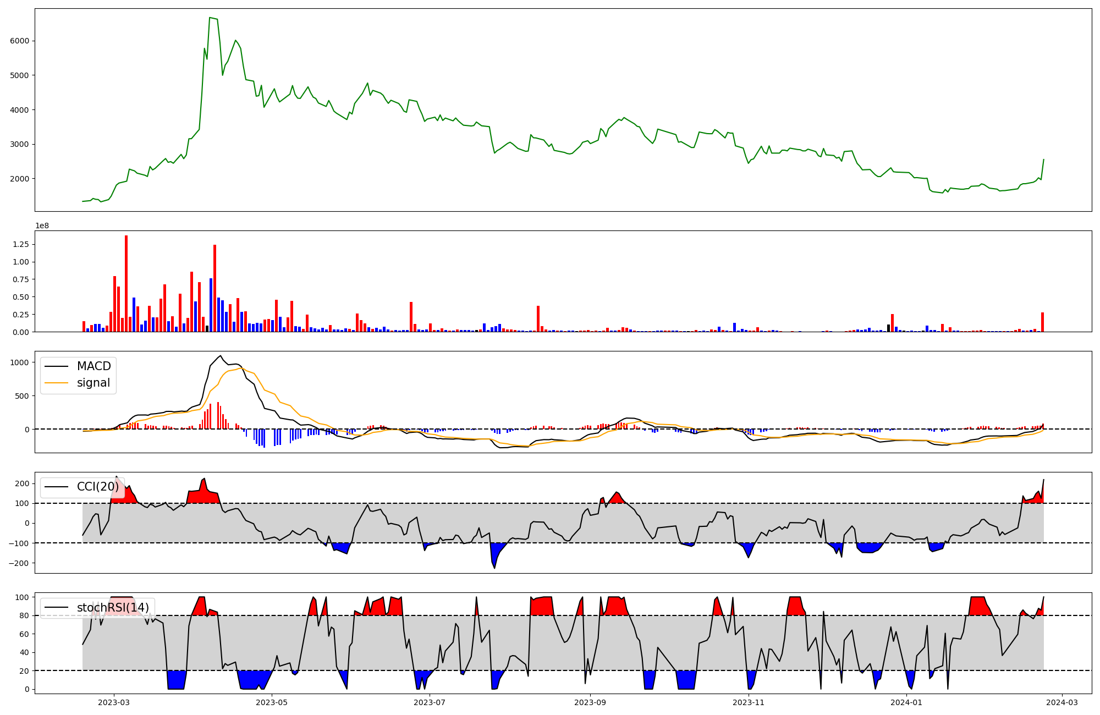Viewport: 1100px width, 715px height.
Task: Click the 1.25 tick on volume axis
Action: (21, 244)
